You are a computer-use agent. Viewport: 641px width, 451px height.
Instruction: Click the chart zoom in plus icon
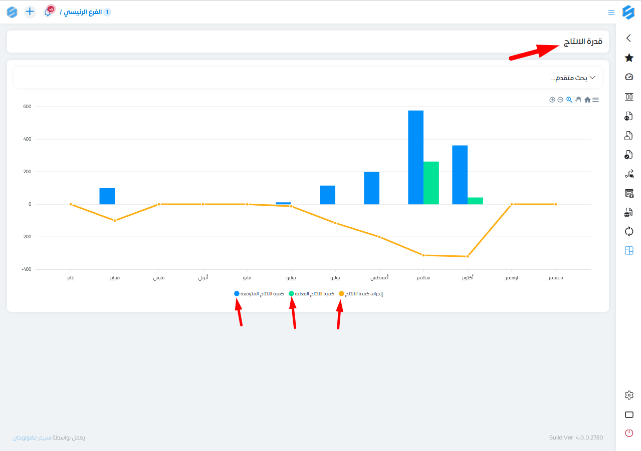(x=552, y=100)
